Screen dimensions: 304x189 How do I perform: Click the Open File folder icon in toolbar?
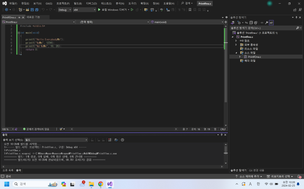click(x=27, y=9)
